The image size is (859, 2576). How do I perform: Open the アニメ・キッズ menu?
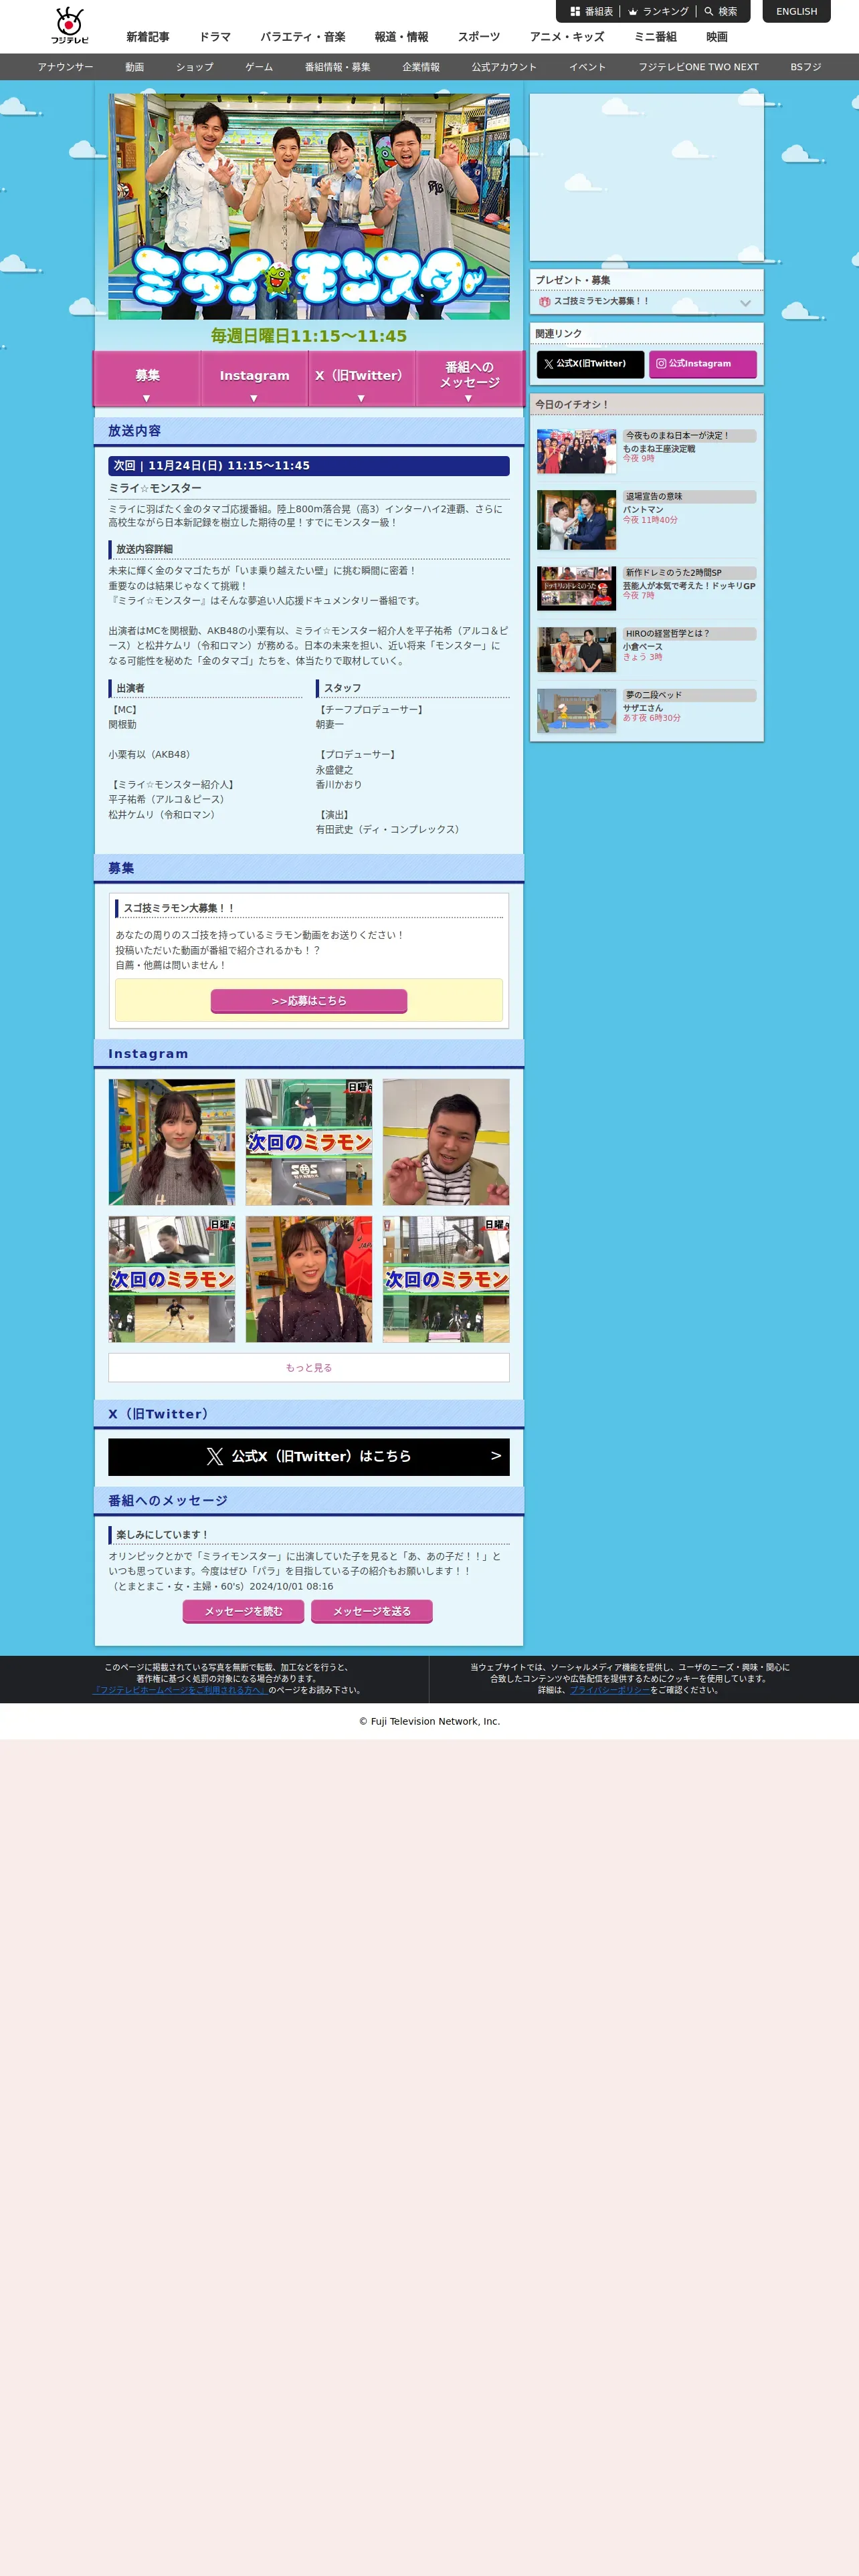tap(567, 37)
